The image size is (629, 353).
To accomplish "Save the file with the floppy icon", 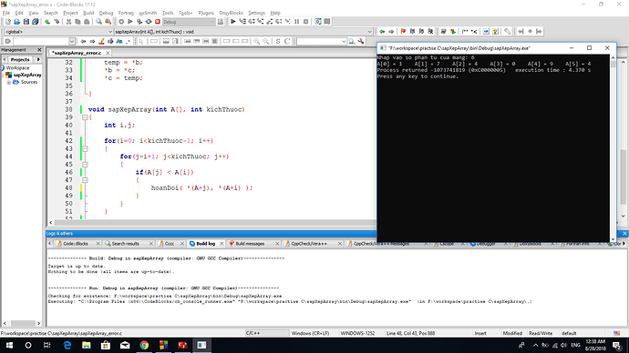I will (x=26, y=22).
